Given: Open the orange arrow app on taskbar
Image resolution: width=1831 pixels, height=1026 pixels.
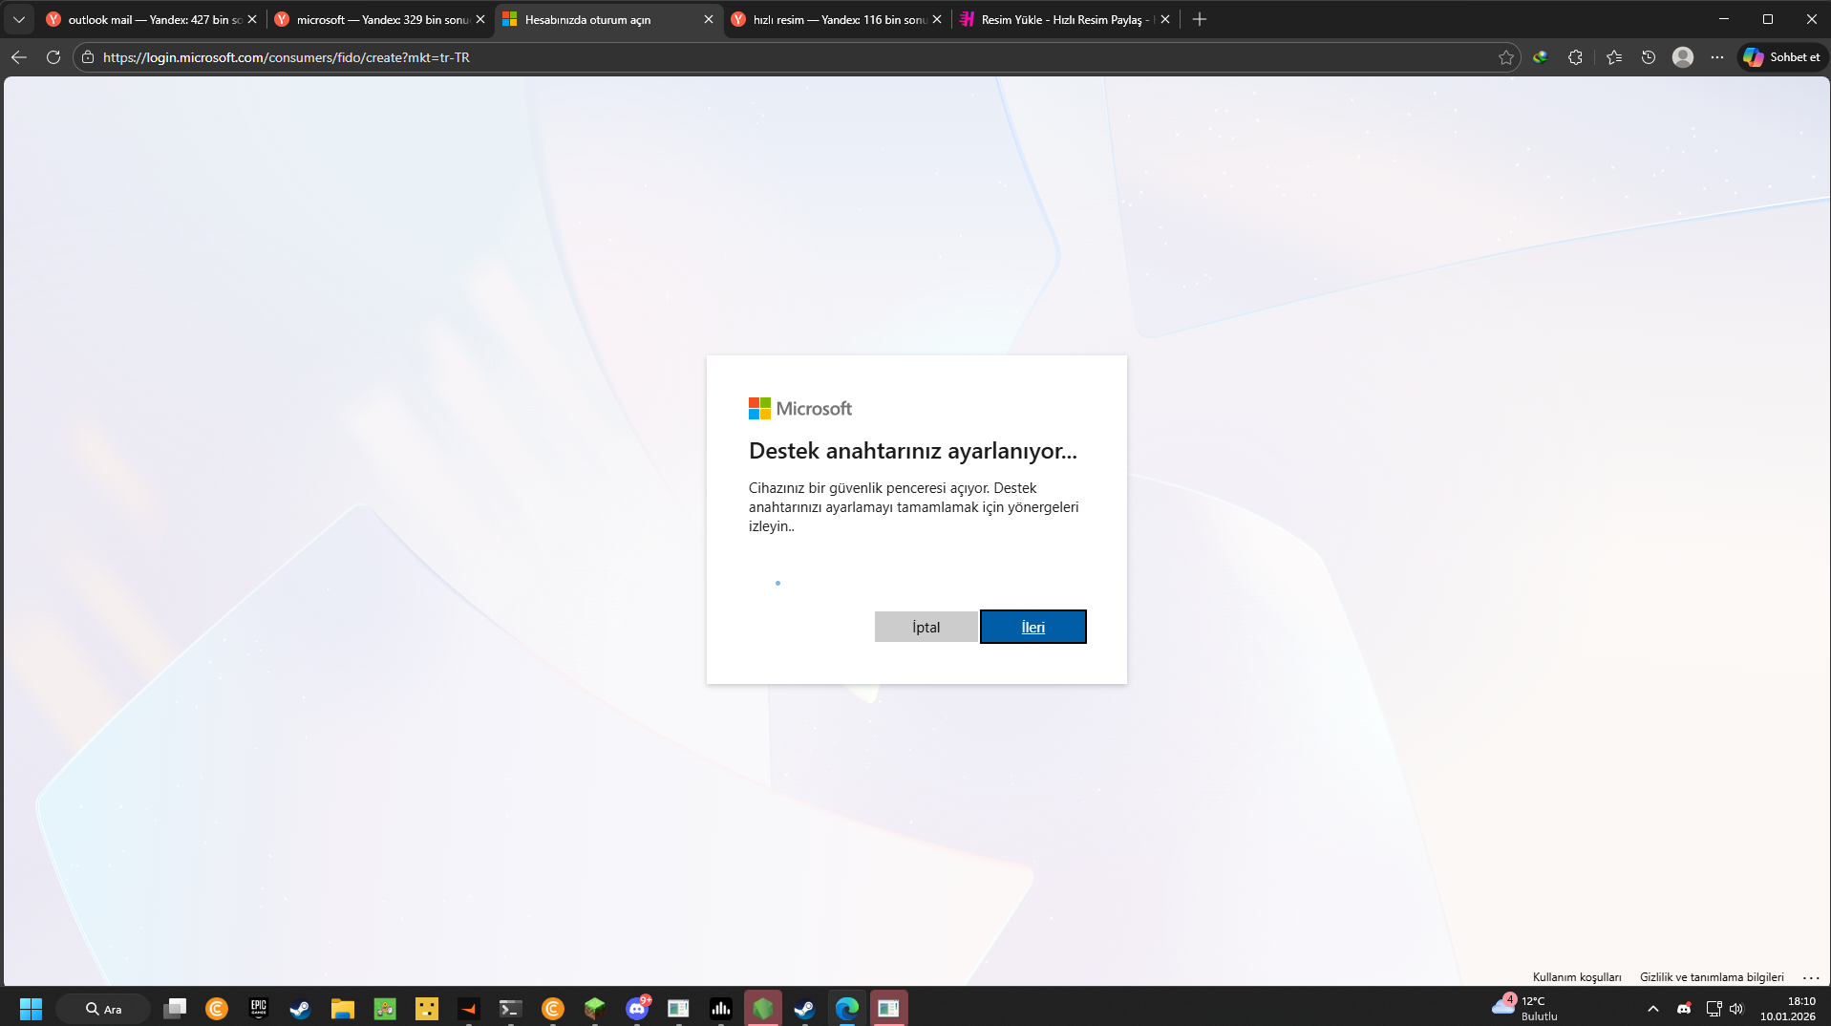Looking at the screenshot, I should pyautogui.click(x=469, y=1009).
